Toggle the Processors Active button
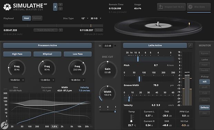 [x=47, y=45]
